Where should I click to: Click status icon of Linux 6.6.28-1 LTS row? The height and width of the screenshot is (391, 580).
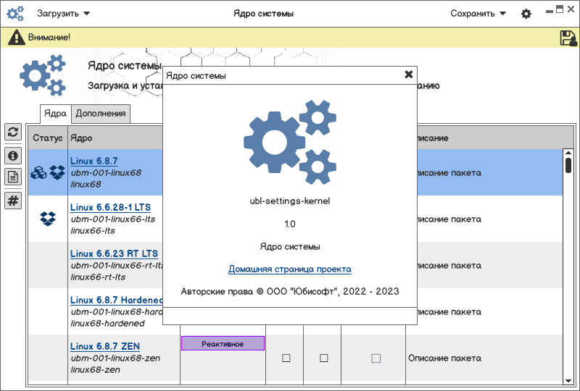pyautogui.click(x=48, y=219)
